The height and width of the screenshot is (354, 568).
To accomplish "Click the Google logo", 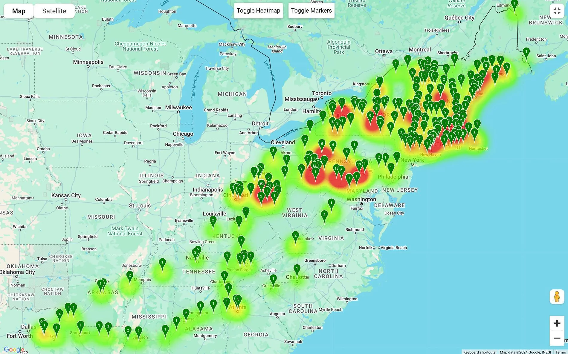I will tap(14, 350).
